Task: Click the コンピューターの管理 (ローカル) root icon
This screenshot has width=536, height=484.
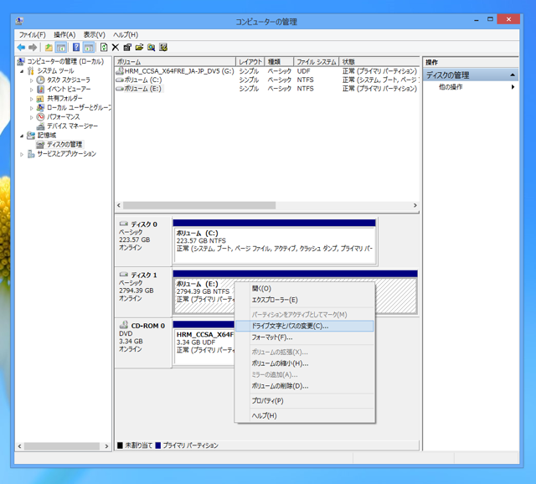Action: click(x=21, y=61)
